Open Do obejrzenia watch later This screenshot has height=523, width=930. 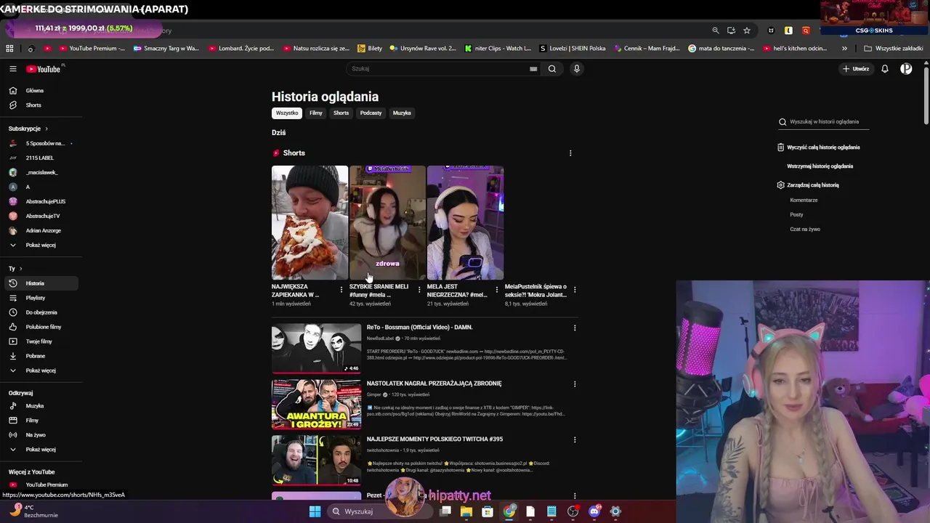click(41, 312)
